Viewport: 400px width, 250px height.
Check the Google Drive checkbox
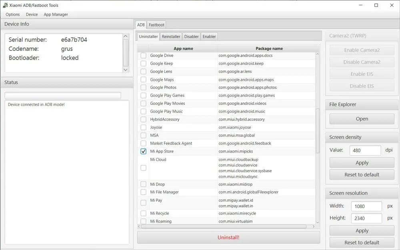point(143,55)
